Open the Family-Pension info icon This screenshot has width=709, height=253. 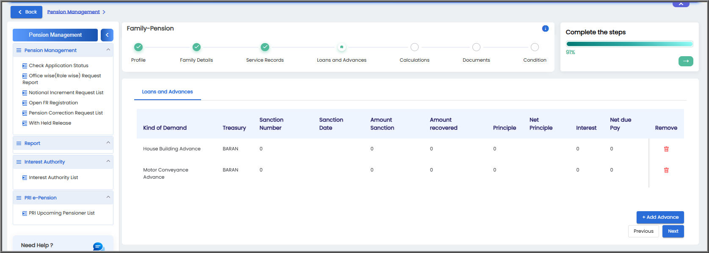pos(545,29)
